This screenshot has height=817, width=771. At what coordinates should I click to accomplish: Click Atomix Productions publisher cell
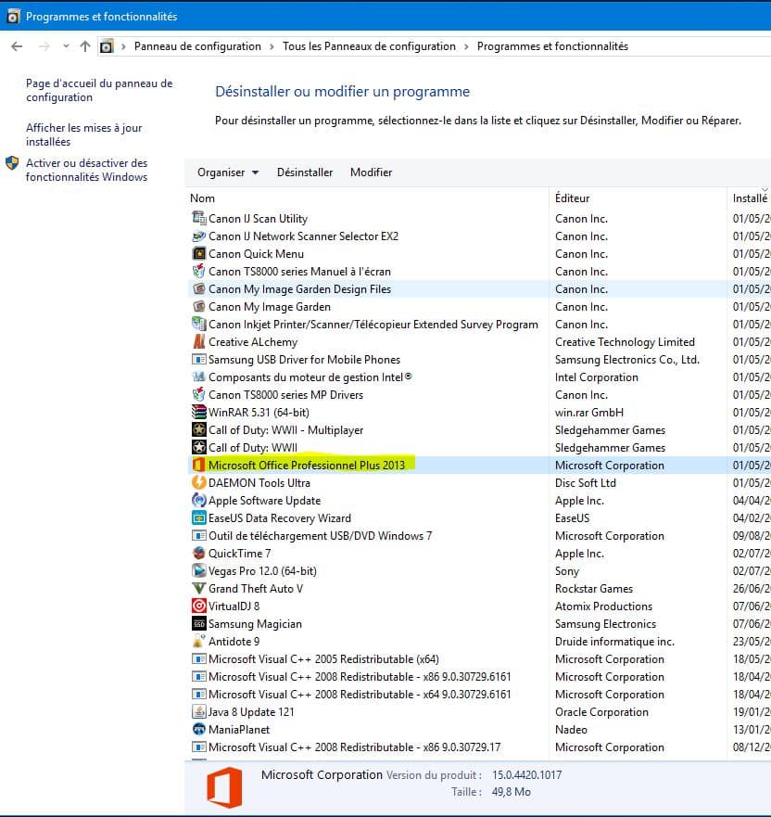click(603, 606)
